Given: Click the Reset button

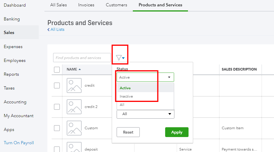Looking at the screenshot, I should (128, 132).
